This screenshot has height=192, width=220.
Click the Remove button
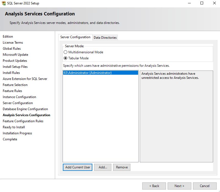point(122,167)
